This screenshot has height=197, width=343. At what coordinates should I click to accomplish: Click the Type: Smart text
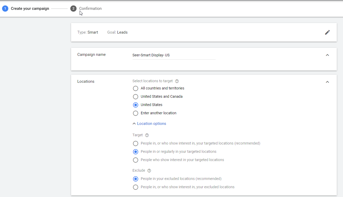pyautogui.click(x=88, y=32)
